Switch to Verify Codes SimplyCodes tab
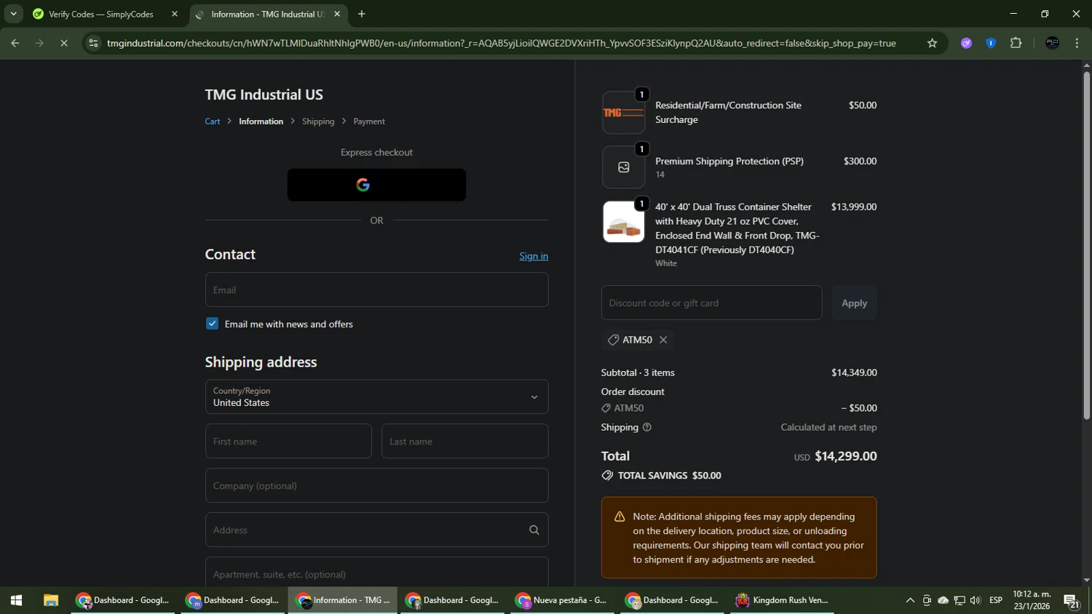 (100, 14)
